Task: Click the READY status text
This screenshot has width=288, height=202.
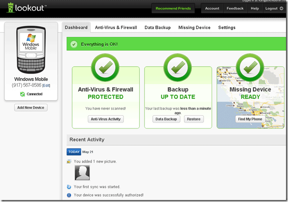Action: click(x=251, y=97)
